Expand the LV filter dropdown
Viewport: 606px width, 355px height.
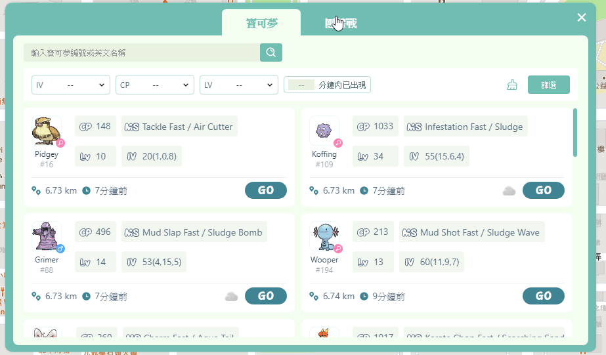point(239,85)
